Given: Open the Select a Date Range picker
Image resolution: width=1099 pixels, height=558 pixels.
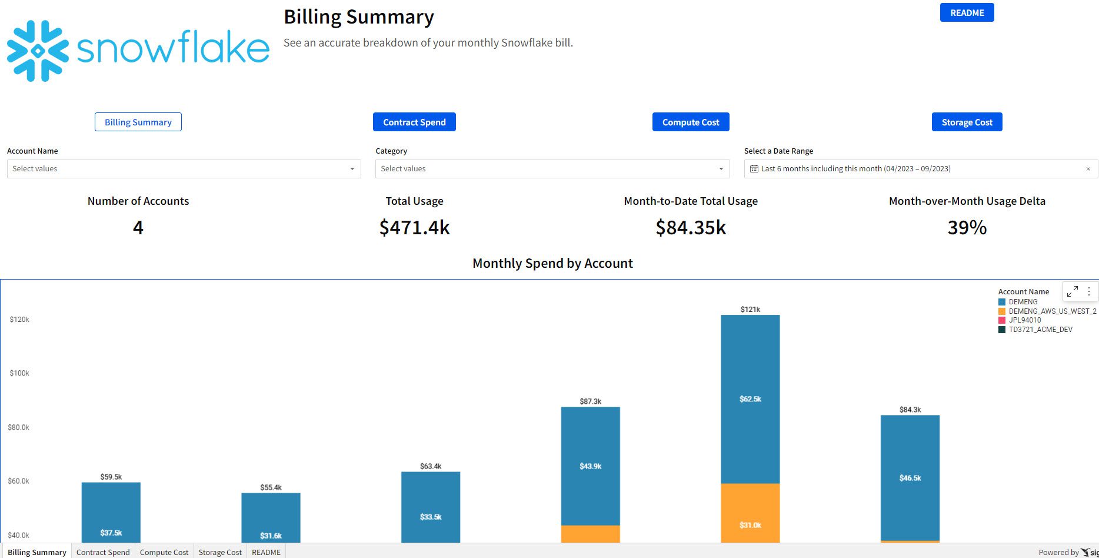Looking at the screenshot, I should pos(921,169).
